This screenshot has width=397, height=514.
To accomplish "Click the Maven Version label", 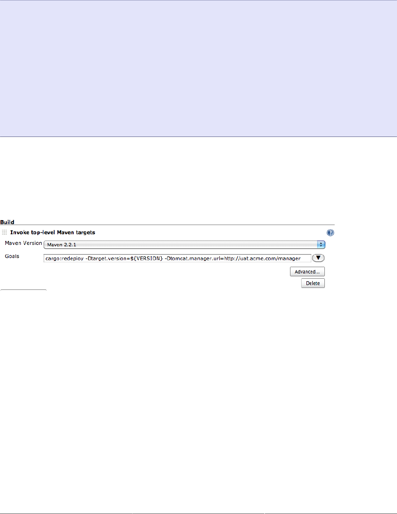I will 23,243.
